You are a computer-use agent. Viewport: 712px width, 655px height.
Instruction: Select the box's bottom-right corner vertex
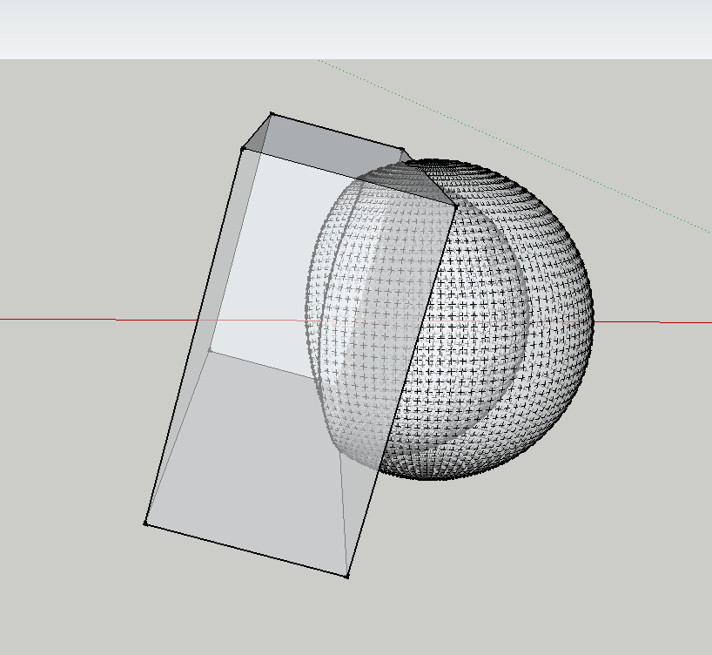point(346,576)
